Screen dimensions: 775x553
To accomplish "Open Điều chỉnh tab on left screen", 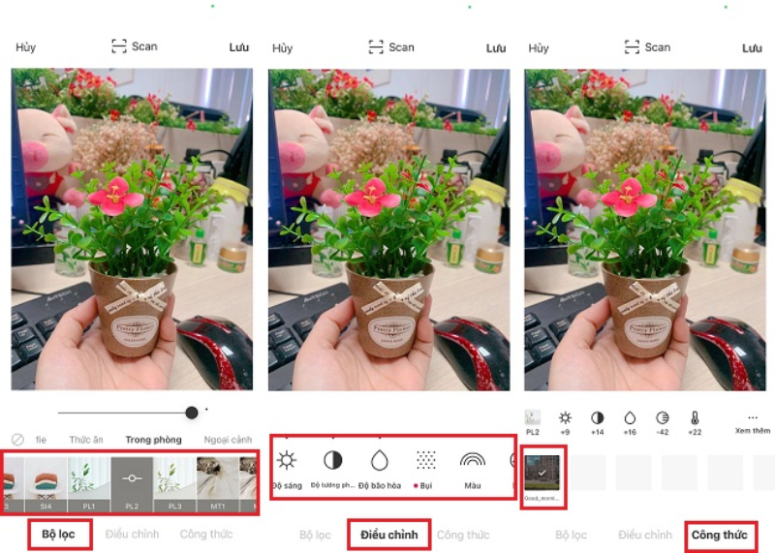I will (132, 534).
